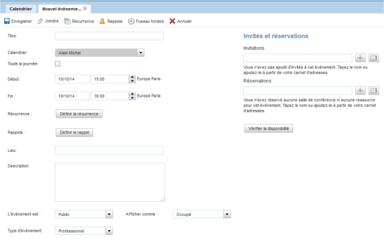Decrease Fin time with the down arrow
The width and height of the screenshot is (384, 241).
tap(132, 98)
